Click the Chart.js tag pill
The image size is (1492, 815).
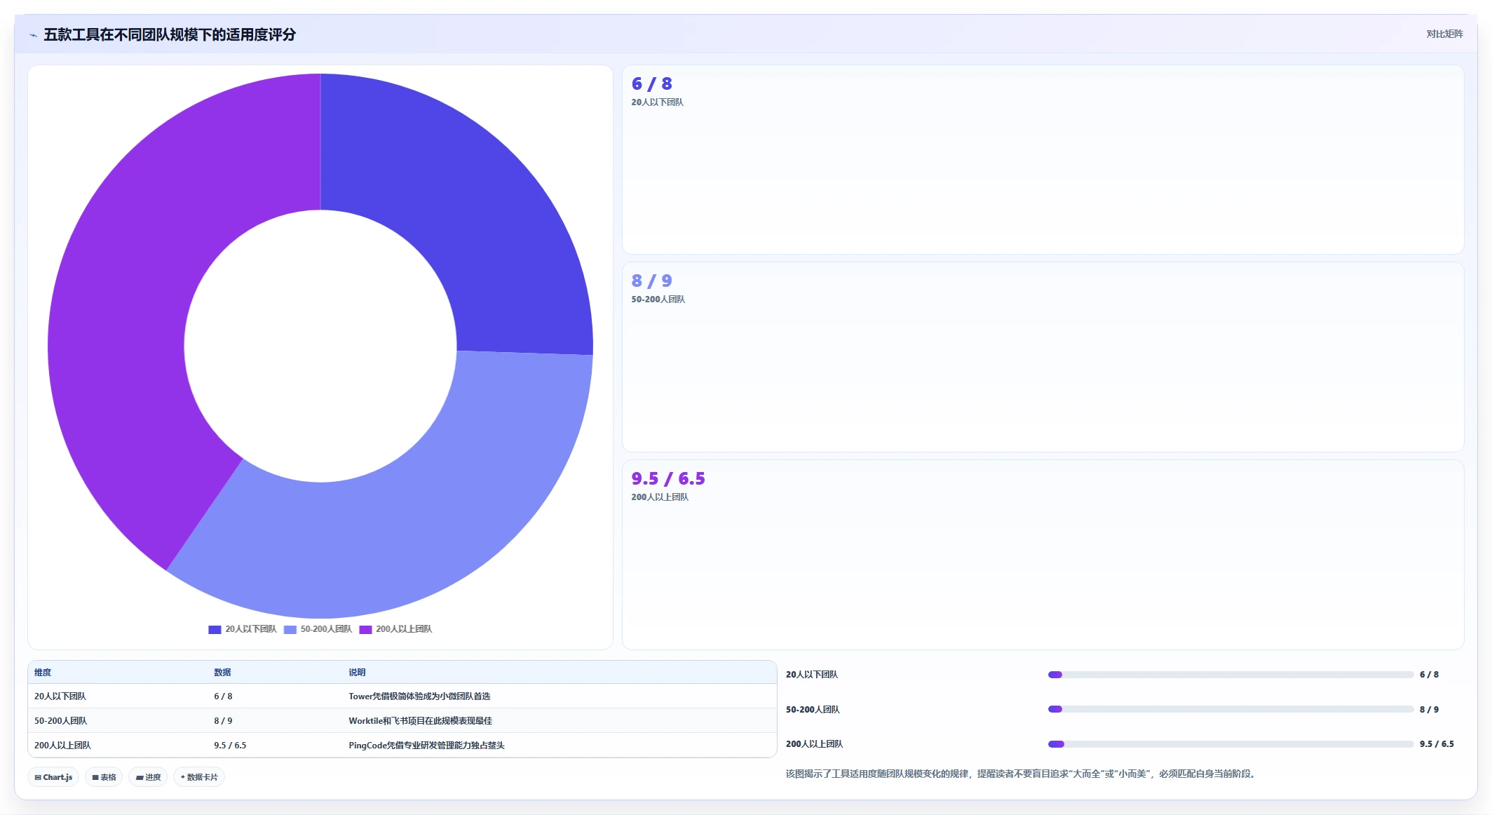[x=54, y=777]
